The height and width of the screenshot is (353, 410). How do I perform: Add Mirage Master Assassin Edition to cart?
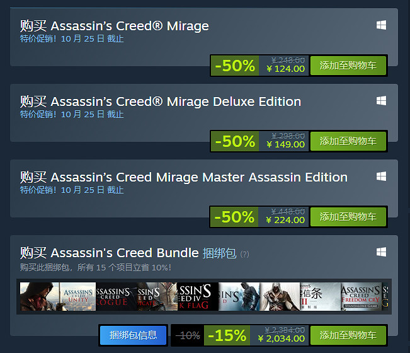tap(348, 217)
